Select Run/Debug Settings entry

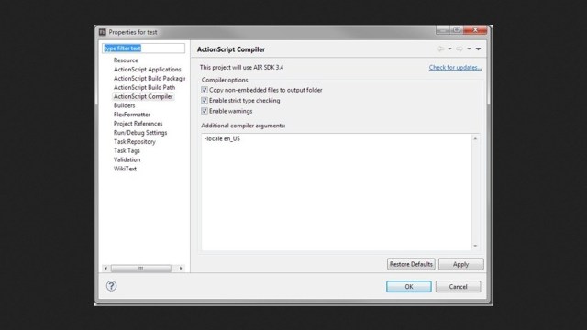pyautogui.click(x=140, y=132)
